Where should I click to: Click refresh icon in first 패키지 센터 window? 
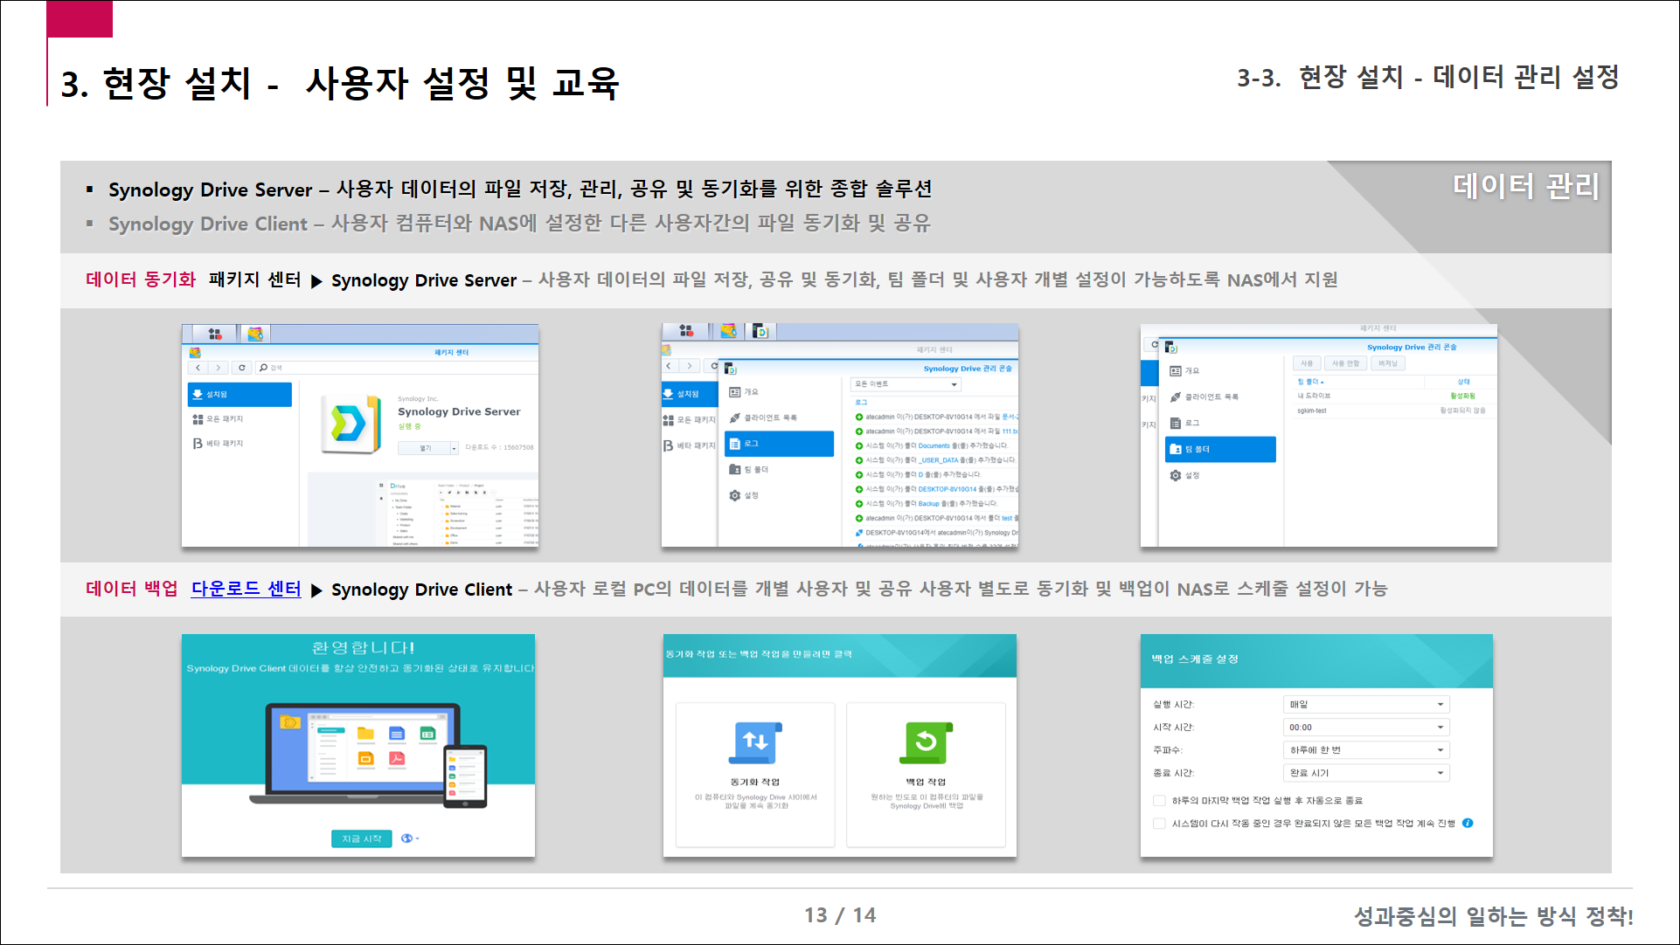pos(242,368)
